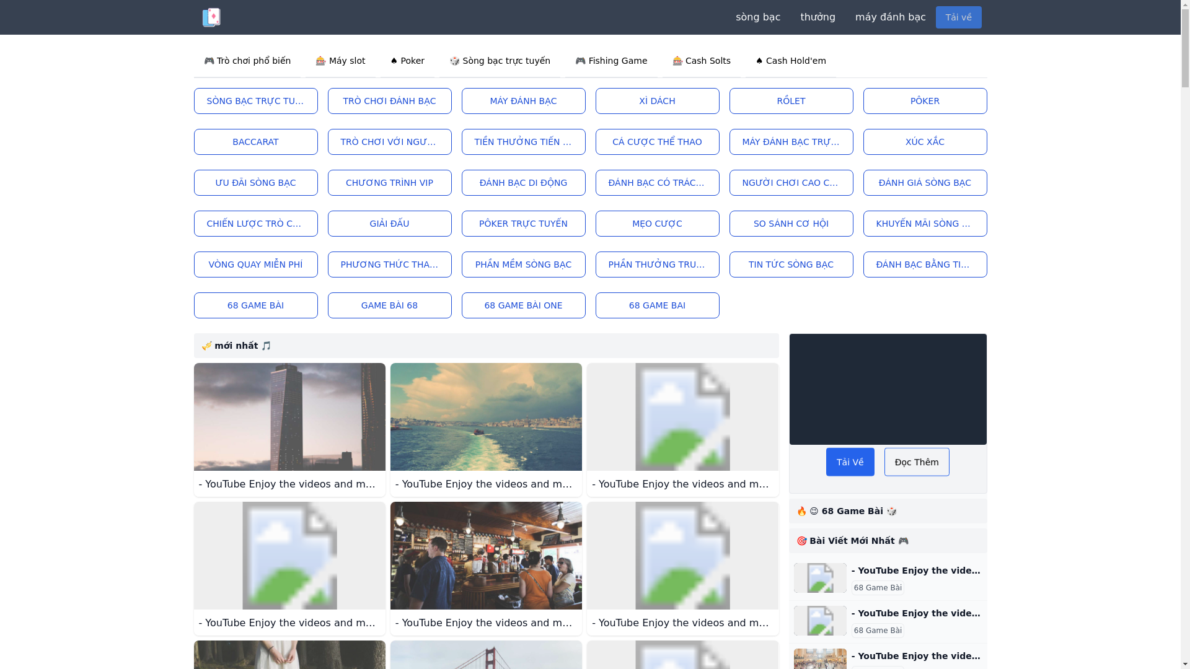Open the ĐÁNH GIÁ SÒNG BẠC tag

pos(925,183)
